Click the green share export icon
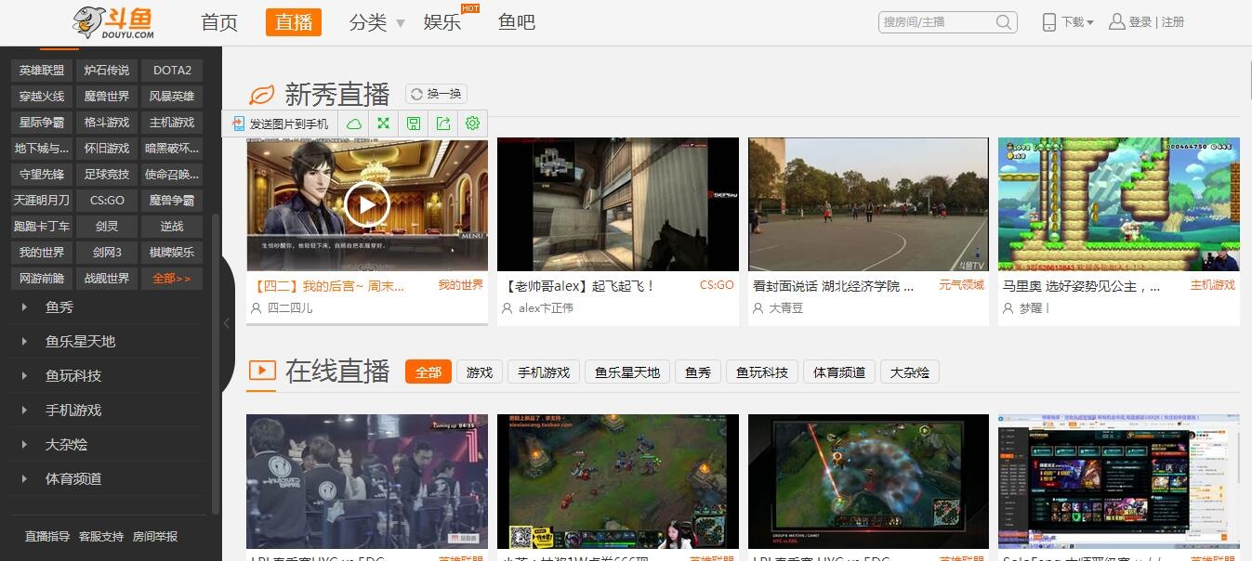 click(x=443, y=124)
